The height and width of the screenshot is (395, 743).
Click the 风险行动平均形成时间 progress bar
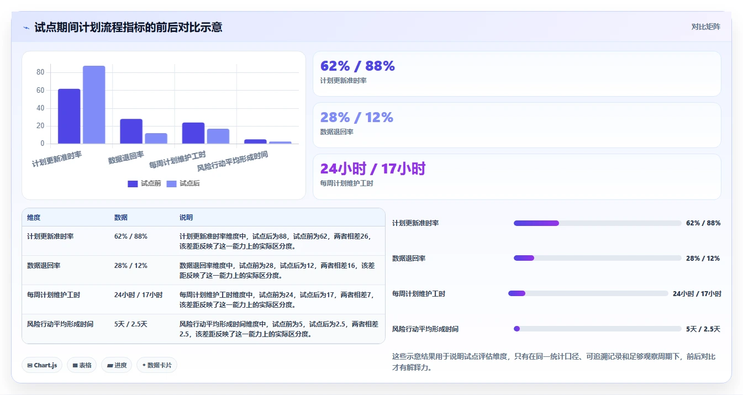pyautogui.click(x=597, y=329)
